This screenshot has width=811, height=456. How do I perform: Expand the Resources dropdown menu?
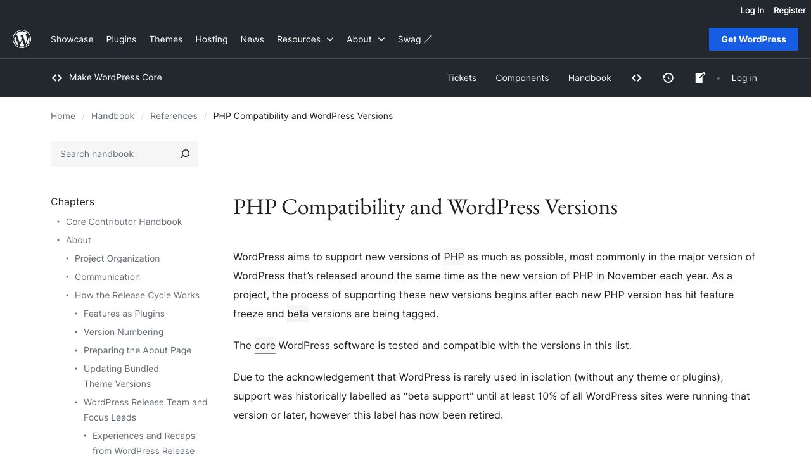coord(305,39)
